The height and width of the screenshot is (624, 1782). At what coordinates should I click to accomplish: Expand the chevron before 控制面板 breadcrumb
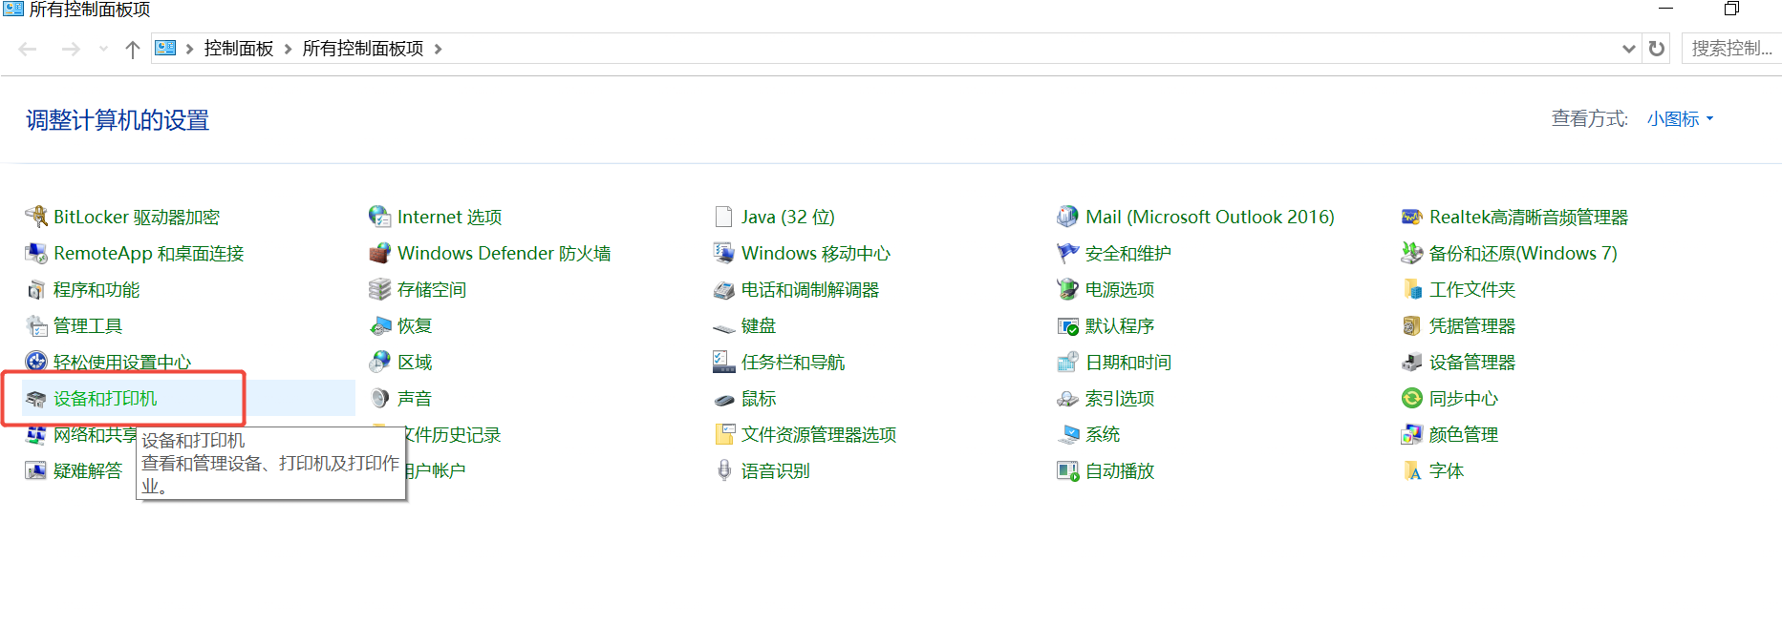189,49
